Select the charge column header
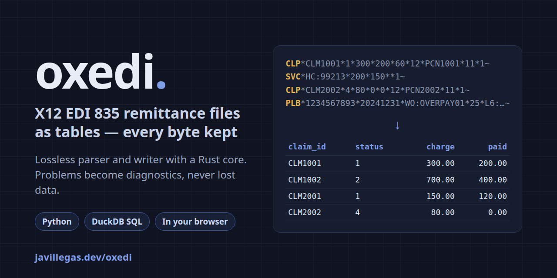The width and height of the screenshot is (557, 278). point(440,147)
